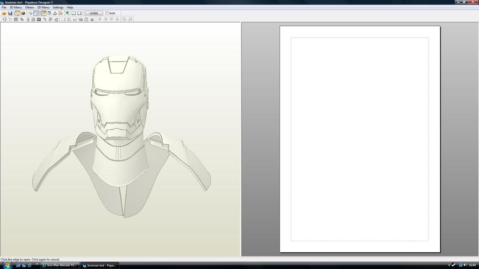Open the 2D Menu
The image size is (479, 269).
(x=43, y=7)
